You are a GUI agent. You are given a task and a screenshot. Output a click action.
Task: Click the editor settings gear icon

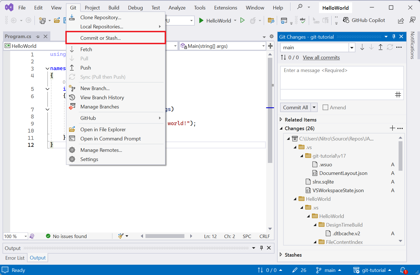pyautogui.click(x=271, y=36)
